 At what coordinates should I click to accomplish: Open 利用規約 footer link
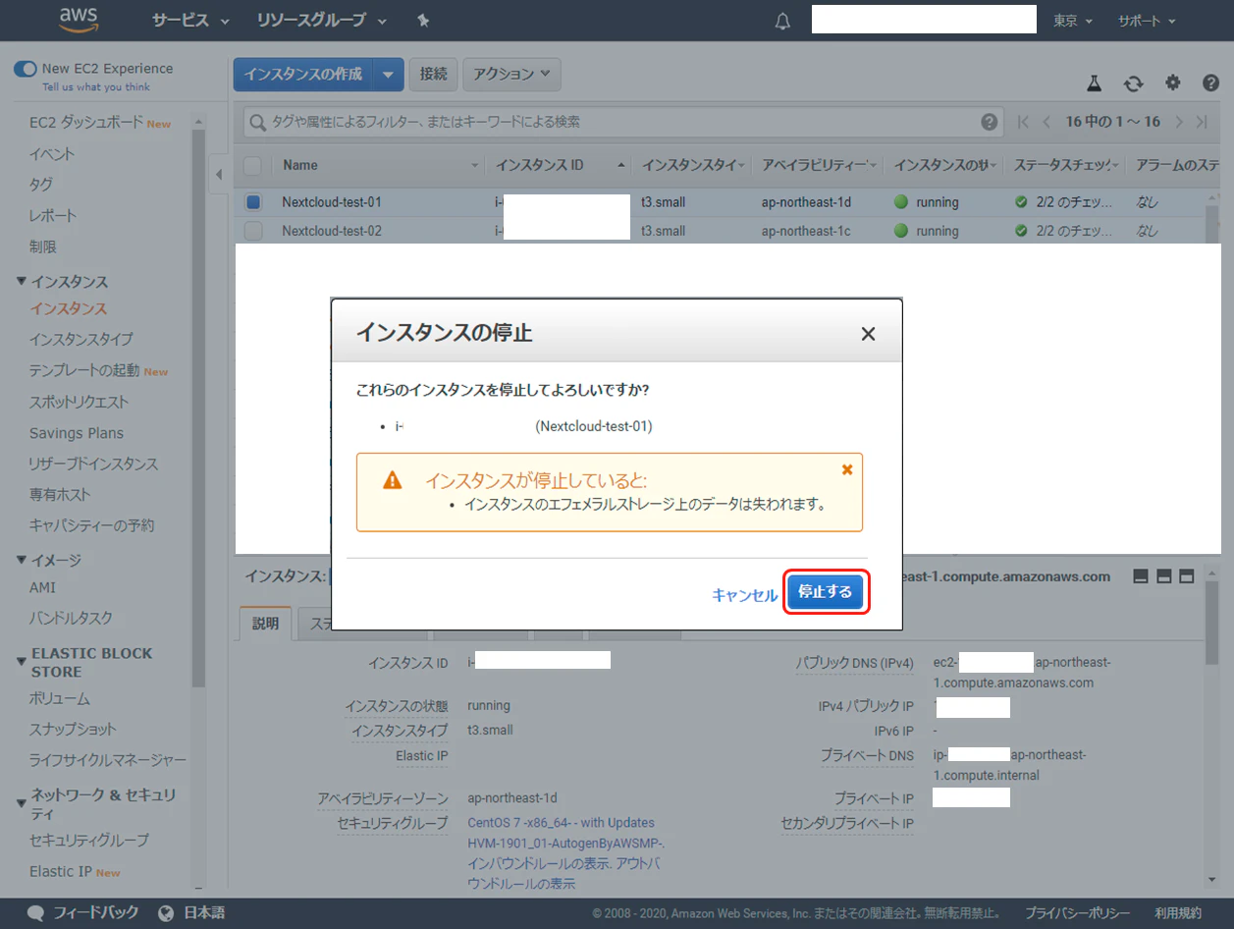point(1178,912)
